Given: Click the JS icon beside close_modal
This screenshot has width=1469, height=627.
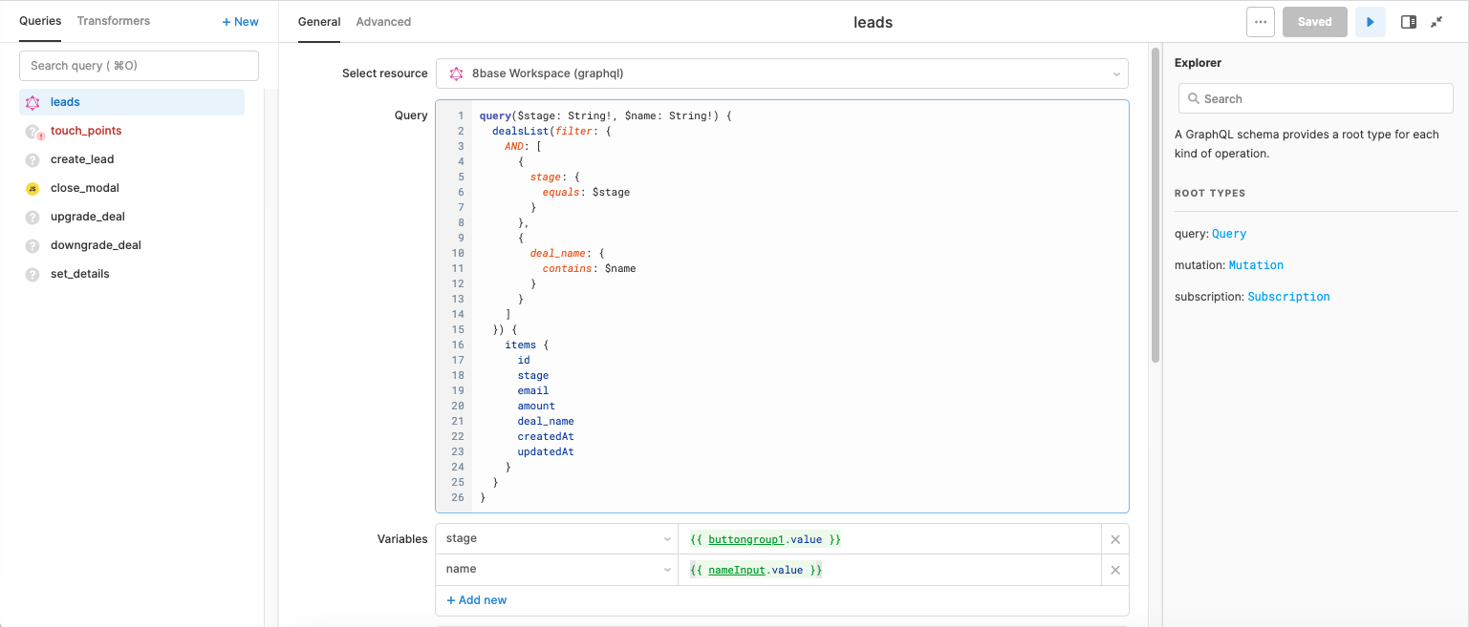Looking at the screenshot, I should 32,188.
